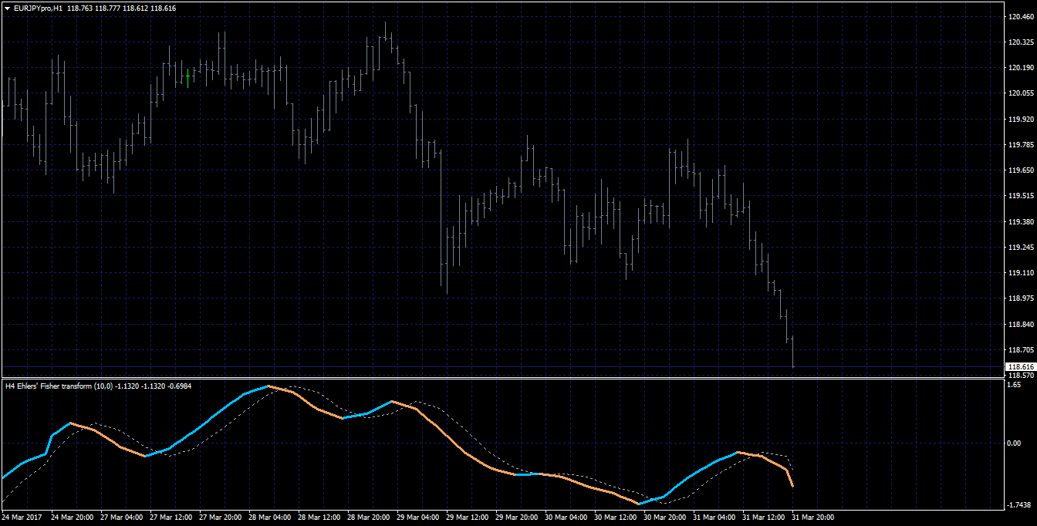1037x526 pixels.
Task: Click the 119.515 price axis label
Action: pyautogui.click(x=1021, y=196)
